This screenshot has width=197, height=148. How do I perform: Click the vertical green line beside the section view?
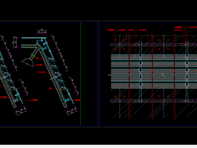click(x=80, y=74)
